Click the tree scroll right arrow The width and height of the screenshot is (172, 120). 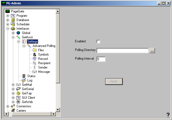[54, 114]
